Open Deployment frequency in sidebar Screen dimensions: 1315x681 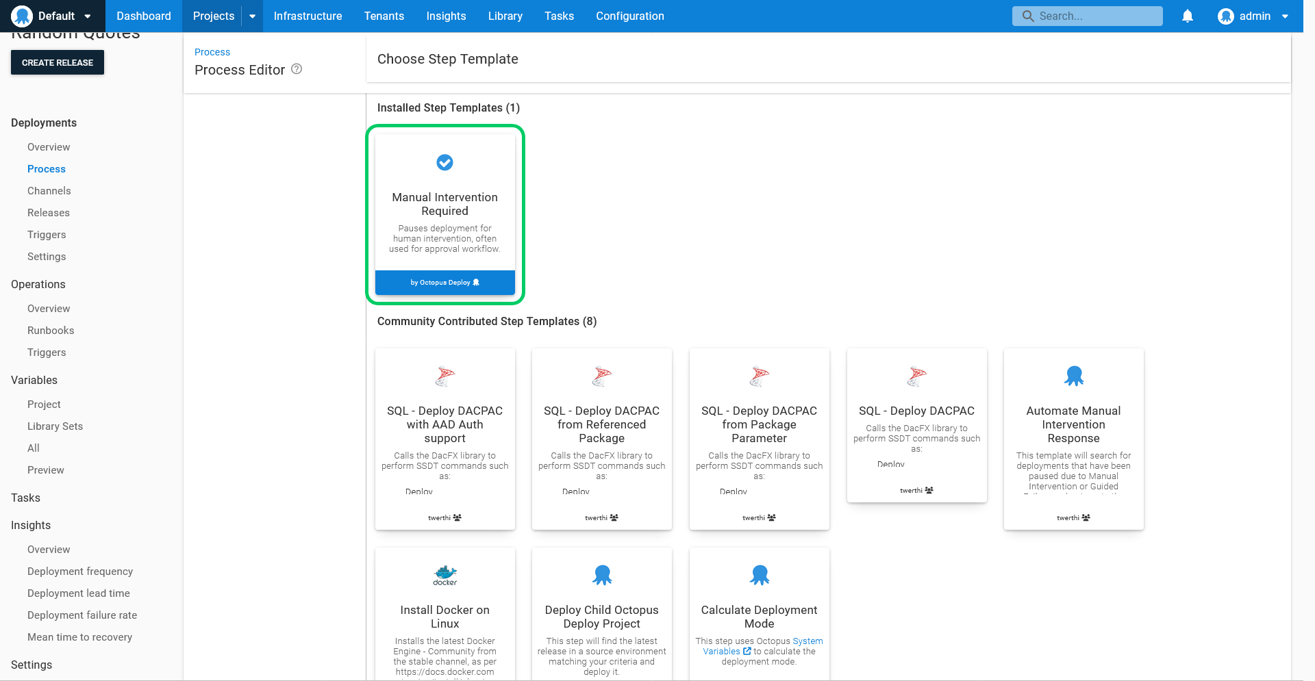tap(80, 571)
